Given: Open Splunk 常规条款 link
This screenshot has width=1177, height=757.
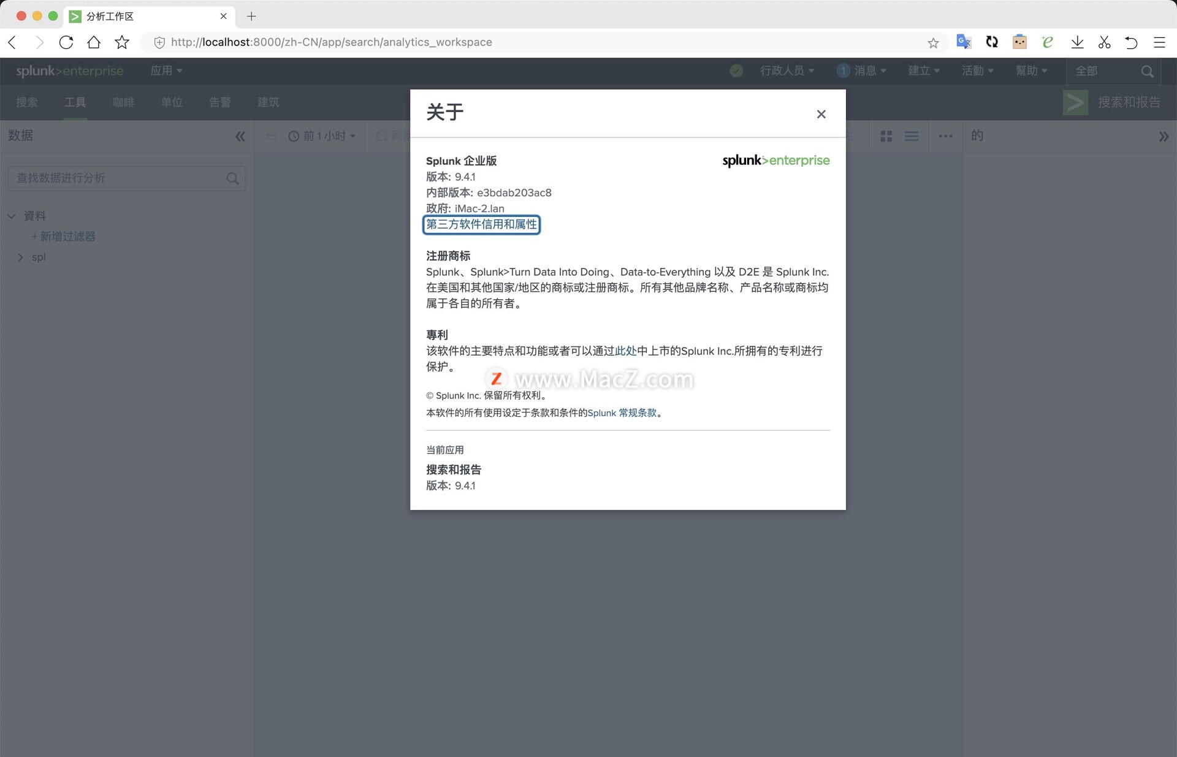Looking at the screenshot, I should click(622, 413).
